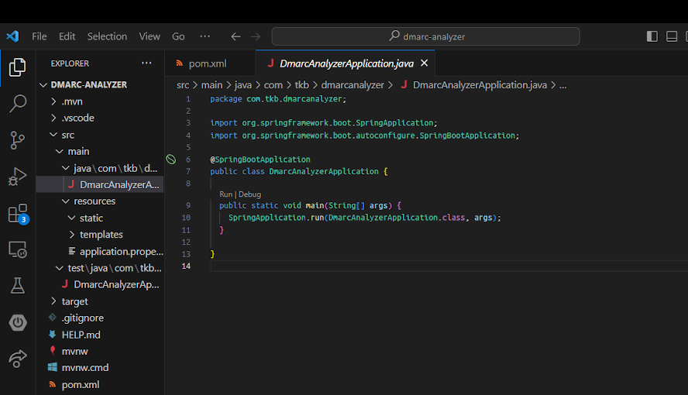
Task: Expand the target folder
Action: tap(101, 301)
